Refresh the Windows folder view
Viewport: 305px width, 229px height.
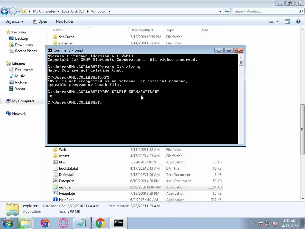(x=227, y=12)
